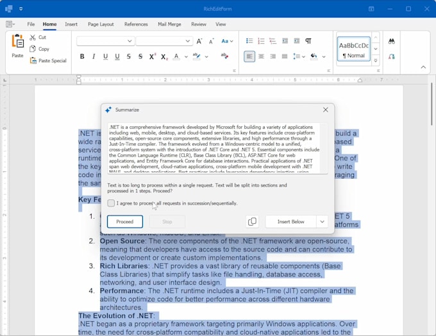Open the quick access toolbar customize arrow
The height and width of the screenshot is (336, 436).
point(21,9)
